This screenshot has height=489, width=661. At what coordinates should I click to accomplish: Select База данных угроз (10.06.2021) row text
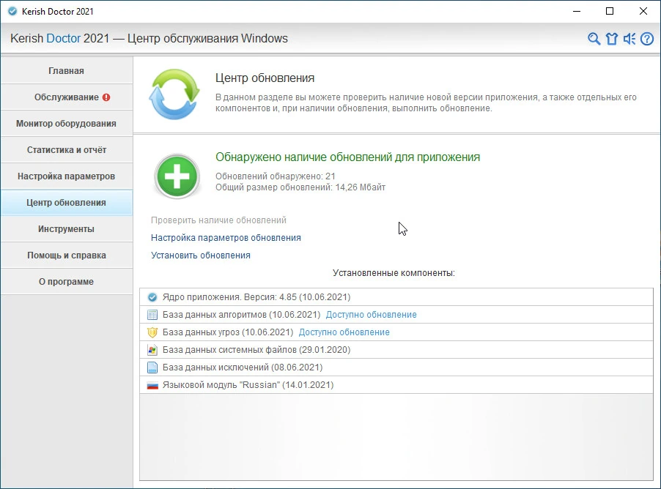tap(228, 332)
